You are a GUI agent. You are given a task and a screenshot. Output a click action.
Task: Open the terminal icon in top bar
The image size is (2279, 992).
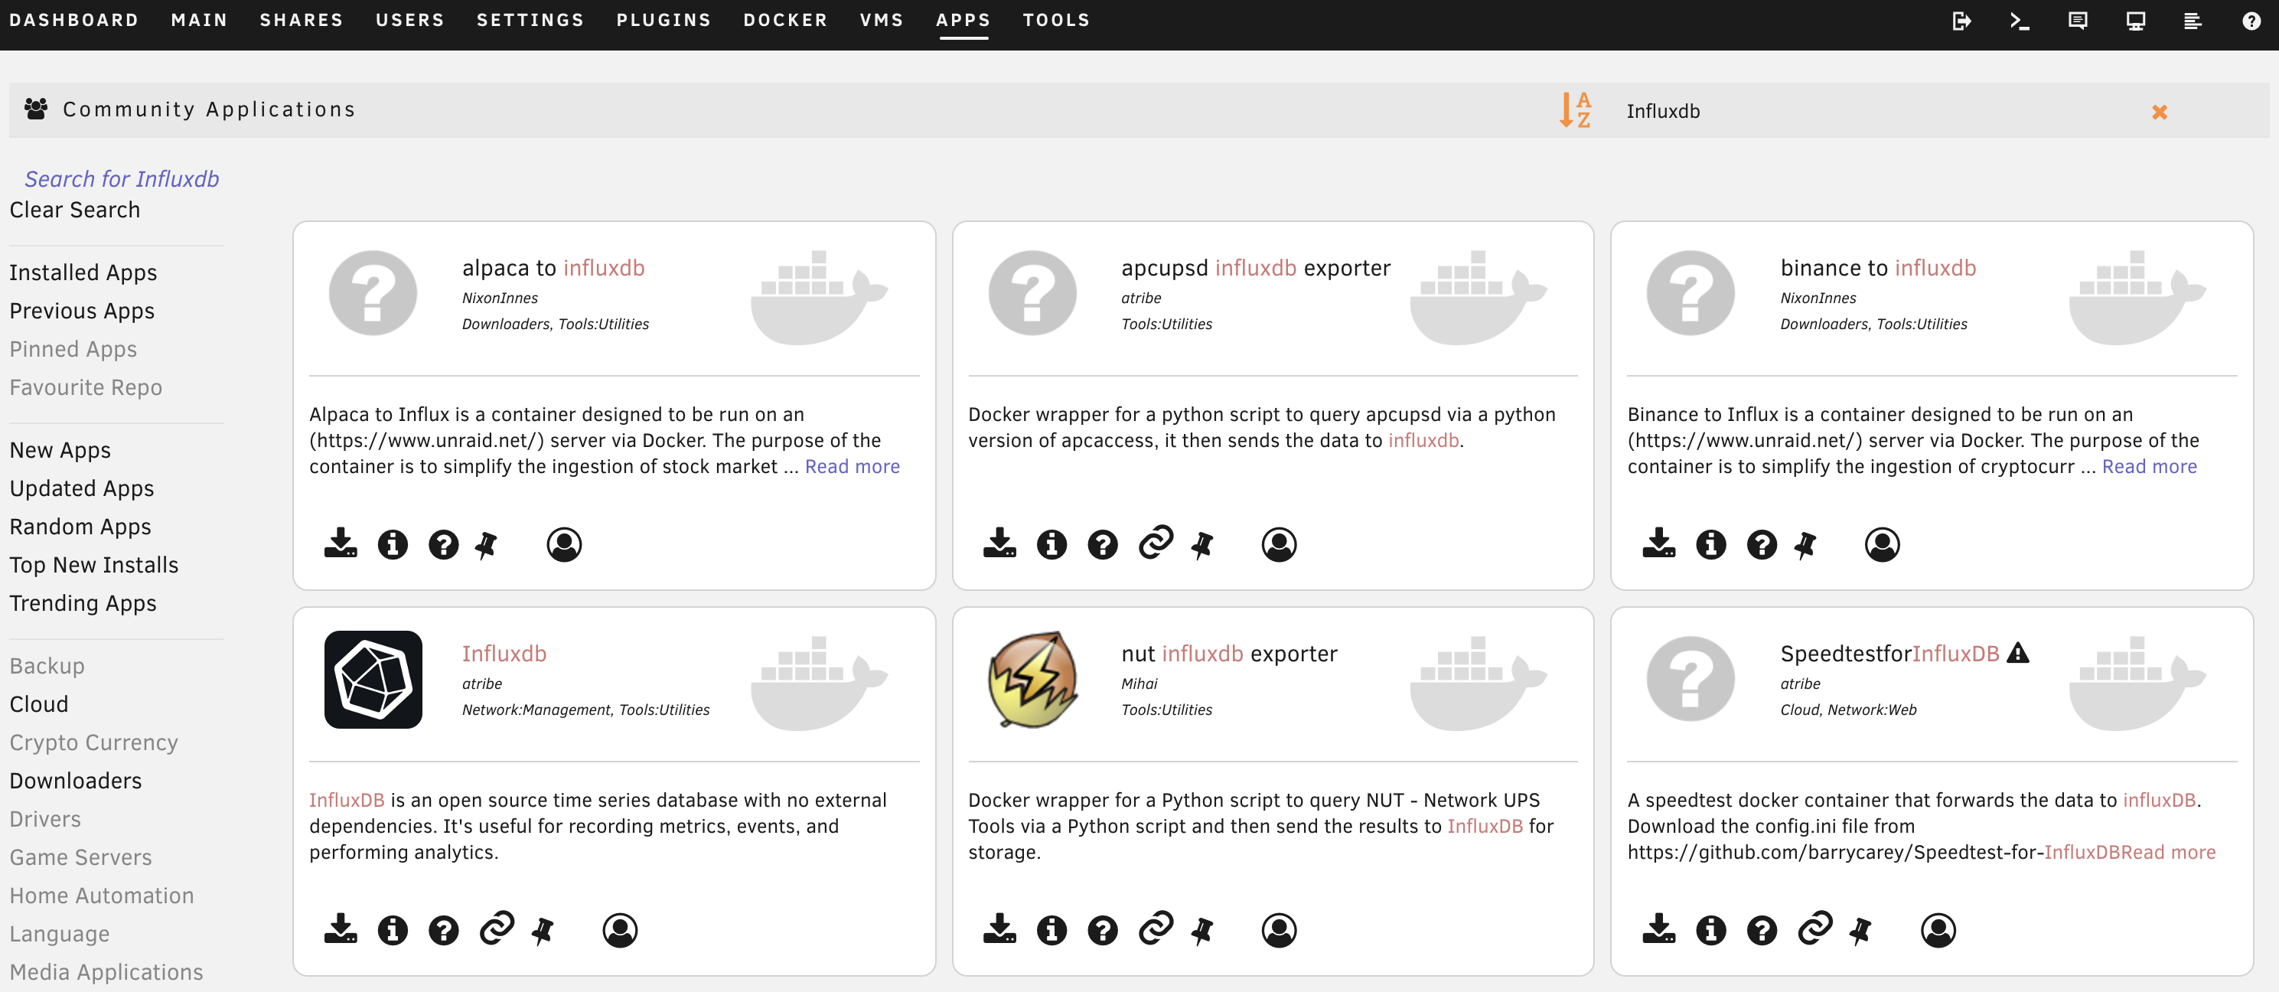2019,21
